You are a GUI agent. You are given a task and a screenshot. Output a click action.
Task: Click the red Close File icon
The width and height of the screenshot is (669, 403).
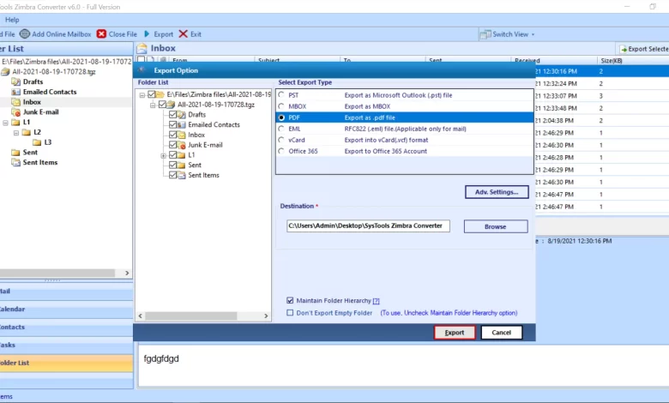(101, 33)
